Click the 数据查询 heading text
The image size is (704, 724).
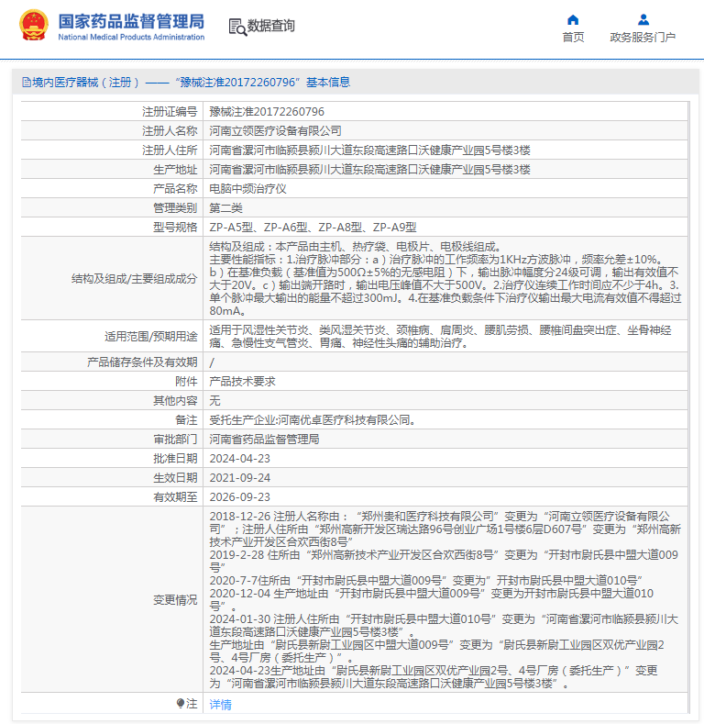(x=270, y=26)
